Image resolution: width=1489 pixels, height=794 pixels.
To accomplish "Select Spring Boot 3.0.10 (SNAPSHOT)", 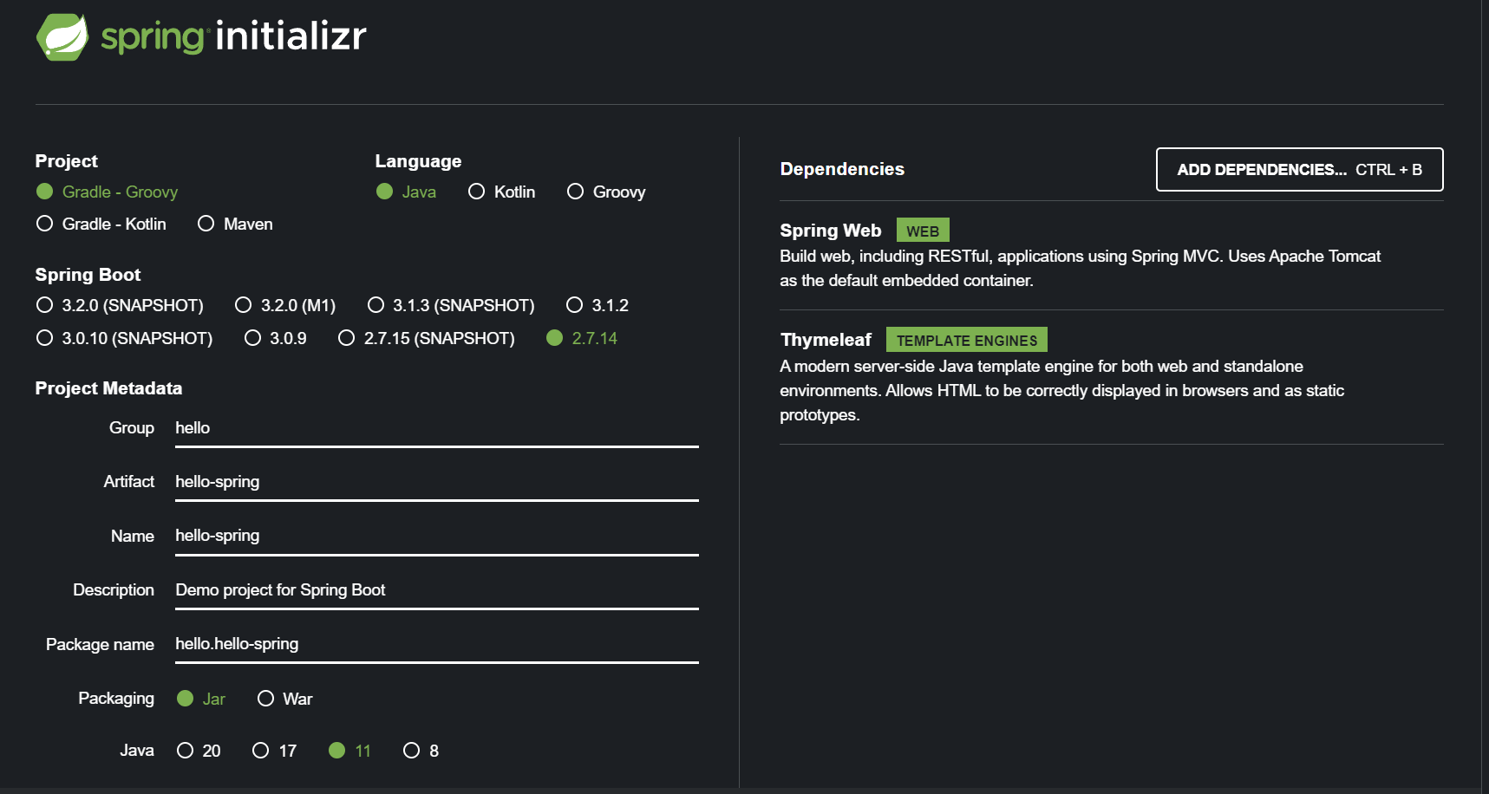I will point(124,338).
